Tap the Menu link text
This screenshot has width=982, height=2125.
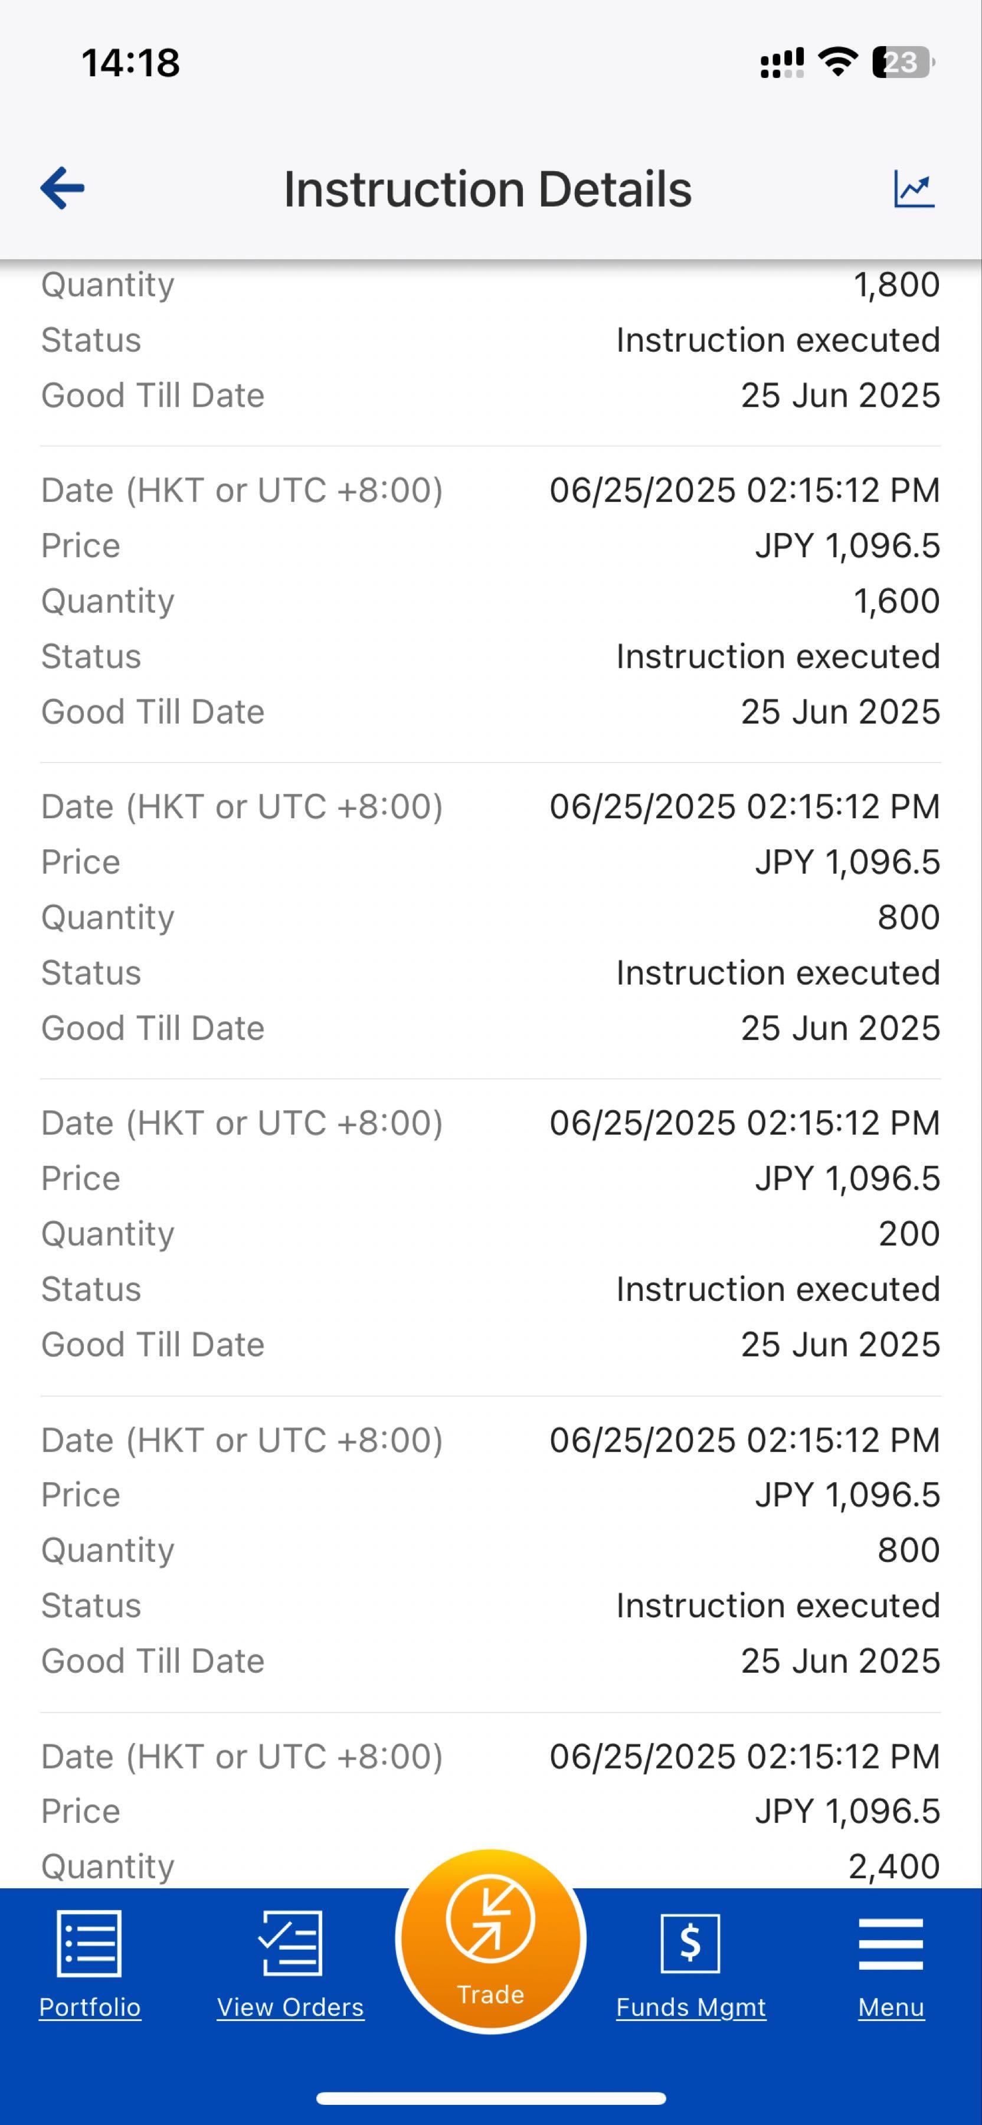click(x=891, y=2007)
